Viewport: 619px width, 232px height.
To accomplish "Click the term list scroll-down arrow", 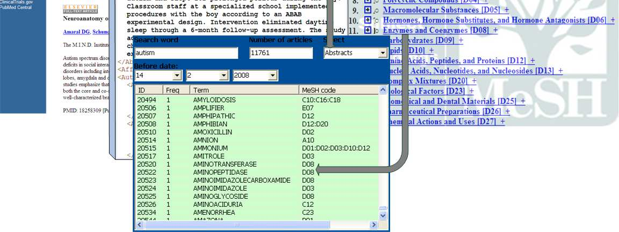I will click(383, 216).
